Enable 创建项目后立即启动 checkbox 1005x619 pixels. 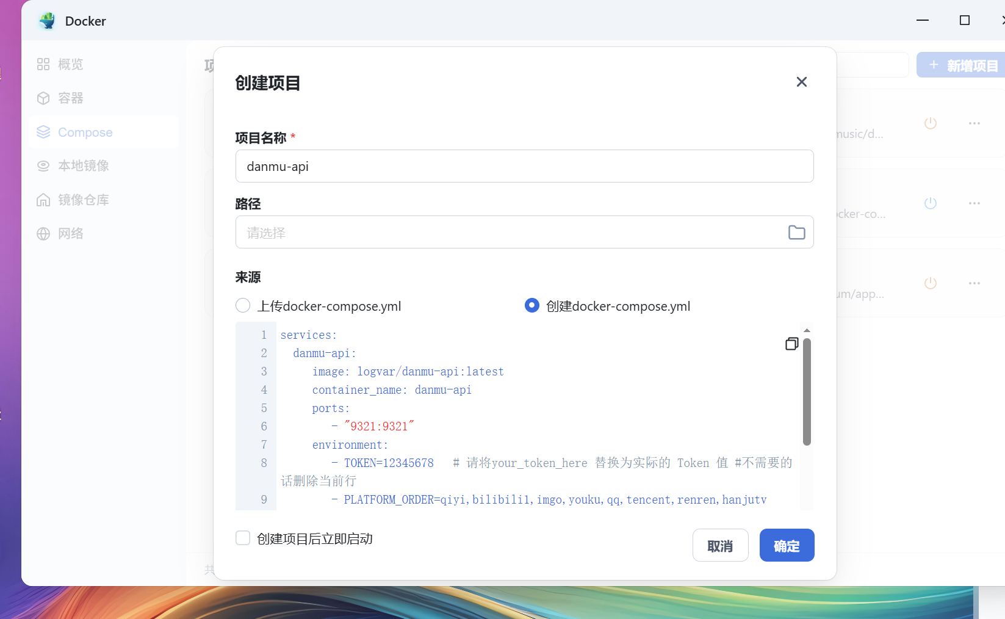pos(243,538)
